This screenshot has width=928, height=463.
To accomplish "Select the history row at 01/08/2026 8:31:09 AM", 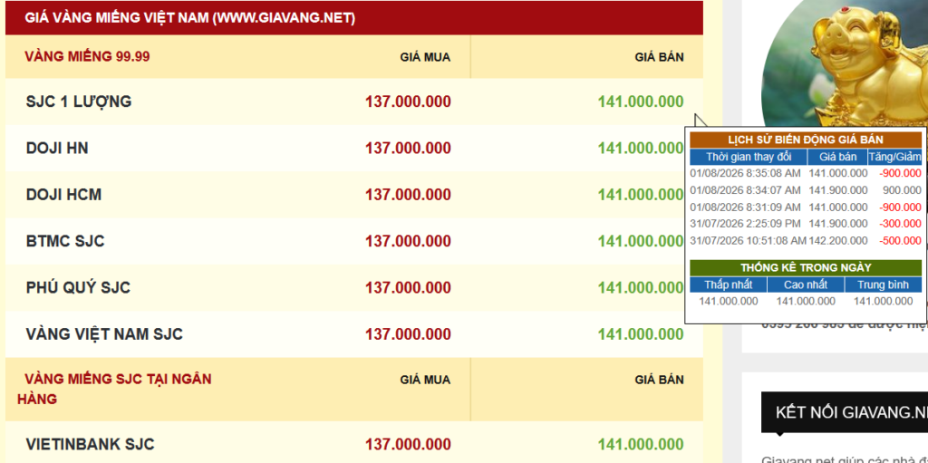I will (x=806, y=207).
